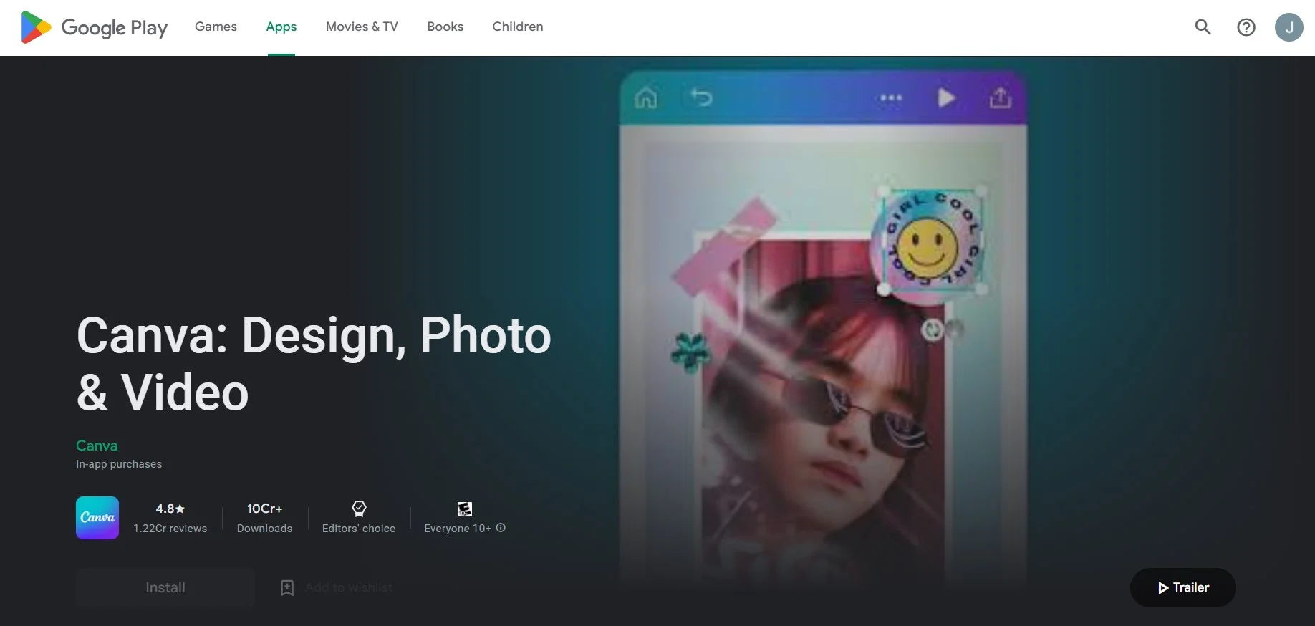Image resolution: width=1315 pixels, height=626 pixels.
Task: Click the Google Play logo
Action: coord(94,27)
